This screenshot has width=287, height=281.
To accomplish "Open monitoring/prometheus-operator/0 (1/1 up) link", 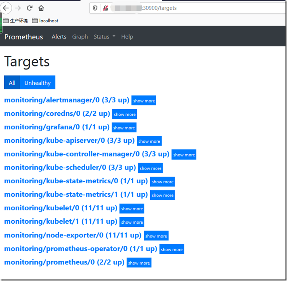I will click(x=81, y=249).
